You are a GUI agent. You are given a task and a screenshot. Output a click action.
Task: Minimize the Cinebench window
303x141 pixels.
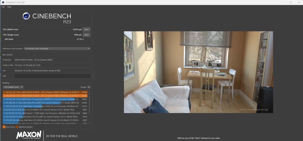point(282,2)
